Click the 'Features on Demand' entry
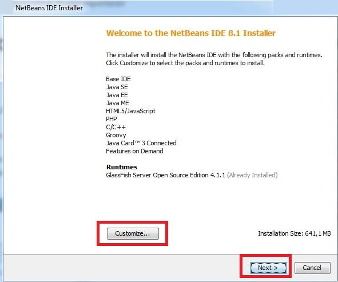This screenshot has height=282, width=338. 134,151
